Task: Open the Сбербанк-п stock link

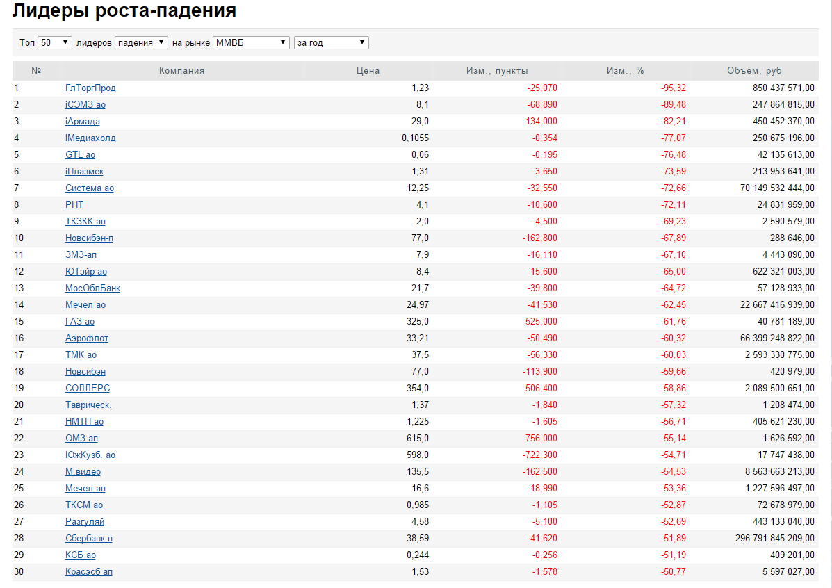Action: click(89, 539)
